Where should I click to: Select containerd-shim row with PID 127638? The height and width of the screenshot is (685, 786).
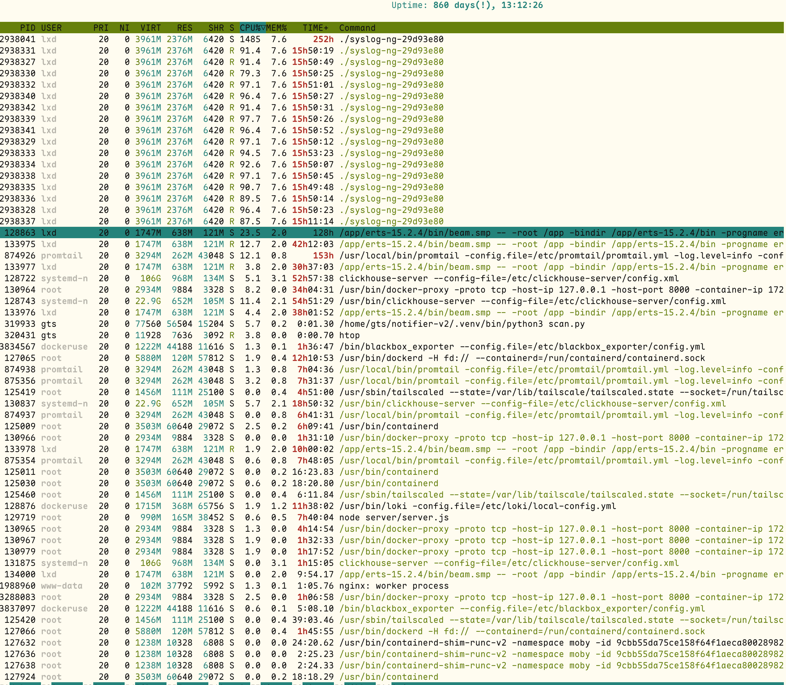(x=392, y=666)
